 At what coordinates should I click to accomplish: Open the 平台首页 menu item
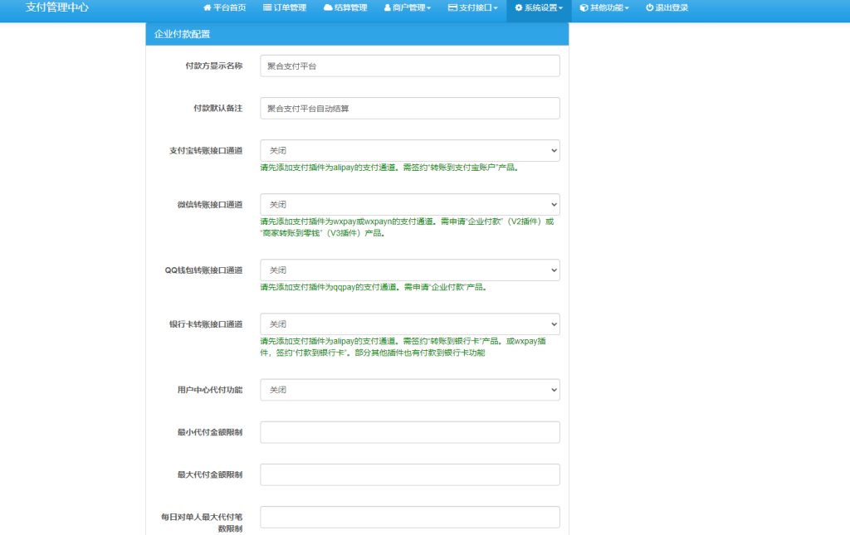click(224, 7)
